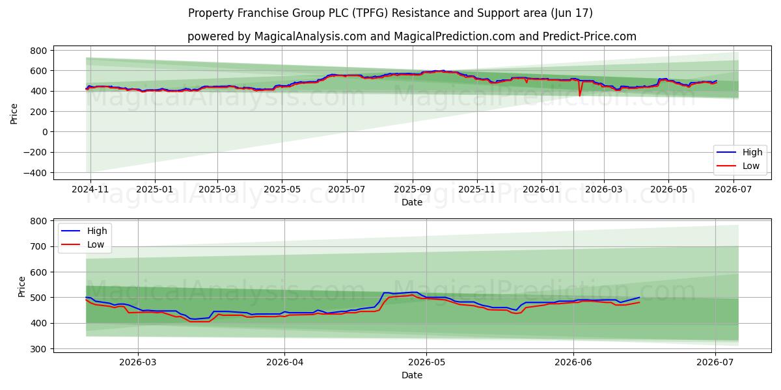Click the chart title mentioning TPFG
The image size is (781, 390).
390,13
